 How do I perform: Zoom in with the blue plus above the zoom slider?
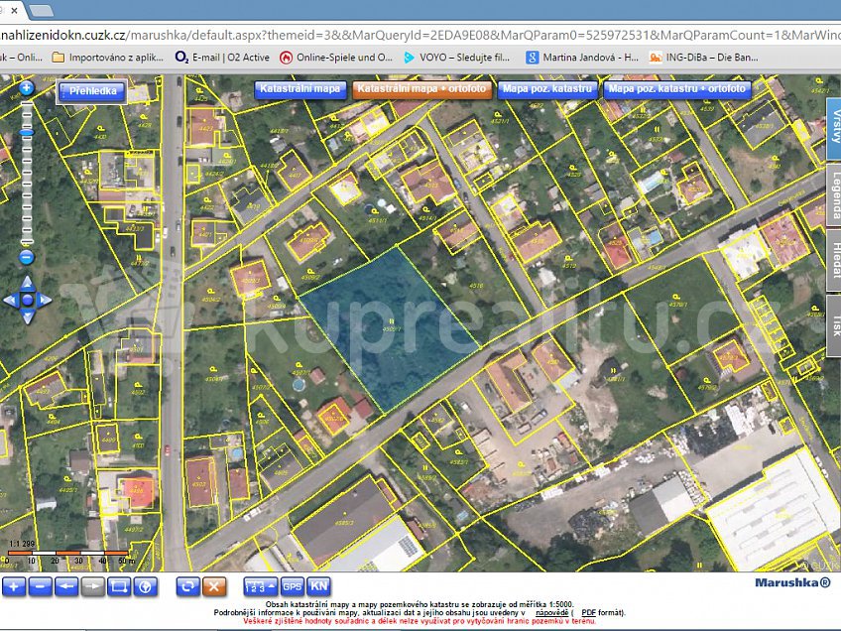[26, 88]
